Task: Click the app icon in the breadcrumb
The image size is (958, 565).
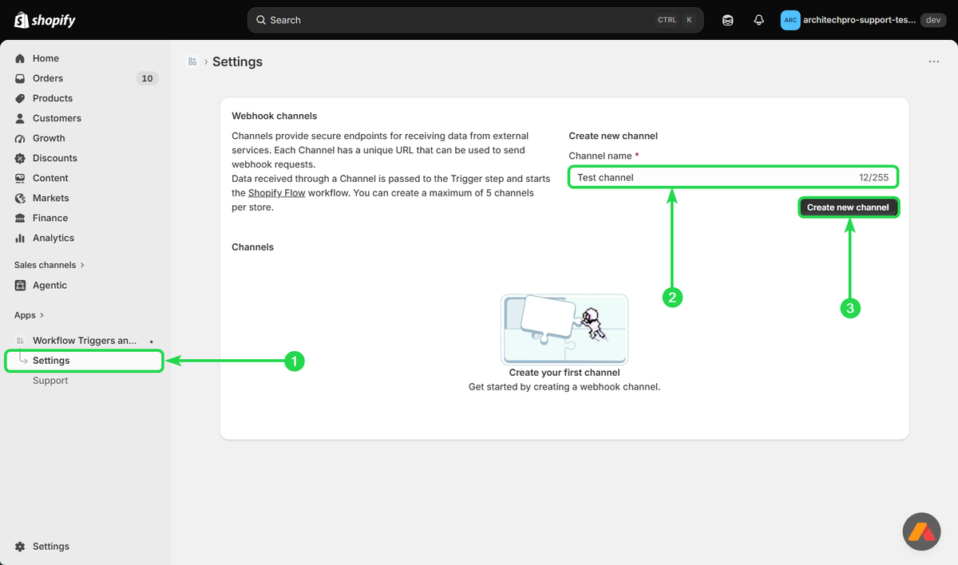Action: point(192,61)
